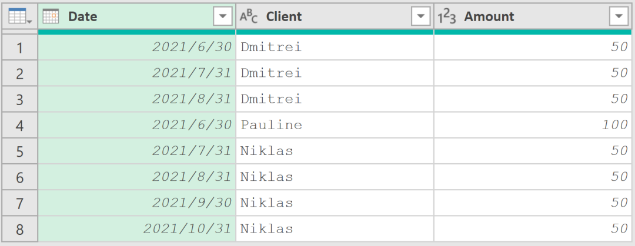Select row number 1
The height and width of the screenshot is (246, 635).
tap(20, 48)
